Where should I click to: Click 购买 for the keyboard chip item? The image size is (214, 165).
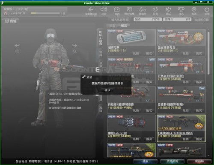pyautogui.click(x=149, y=54)
